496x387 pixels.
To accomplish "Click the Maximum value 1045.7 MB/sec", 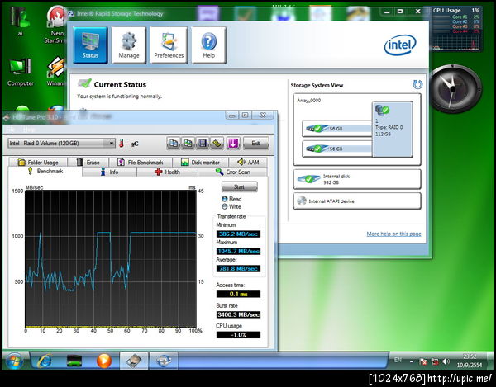I will [x=238, y=252].
